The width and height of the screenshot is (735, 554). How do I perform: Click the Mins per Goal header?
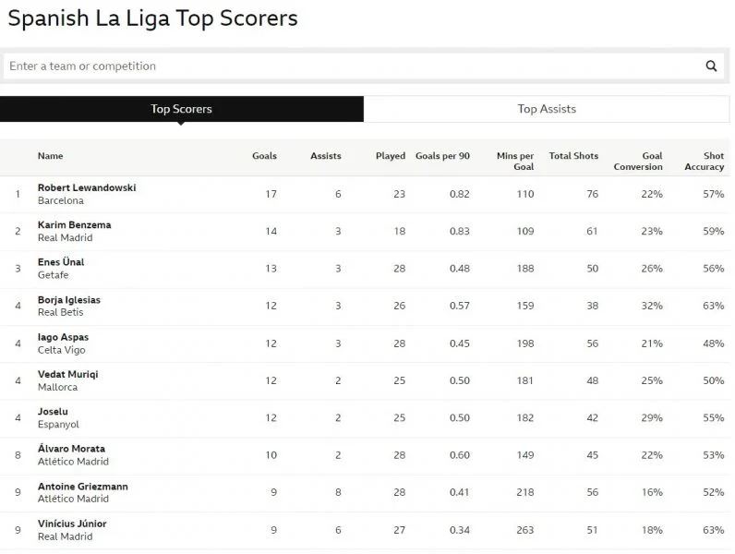515,162
